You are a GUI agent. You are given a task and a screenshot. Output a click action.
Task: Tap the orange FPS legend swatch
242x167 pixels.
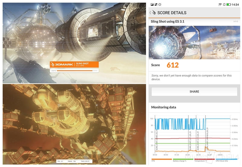(162, 159)
